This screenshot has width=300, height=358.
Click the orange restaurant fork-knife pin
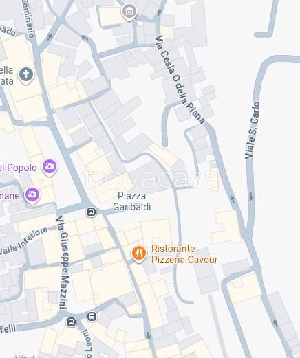tap(139, 254)
